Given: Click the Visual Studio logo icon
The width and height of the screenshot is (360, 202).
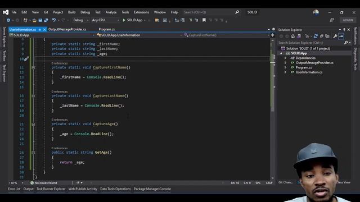Looking at the screenshot, I should pos(6,12).
